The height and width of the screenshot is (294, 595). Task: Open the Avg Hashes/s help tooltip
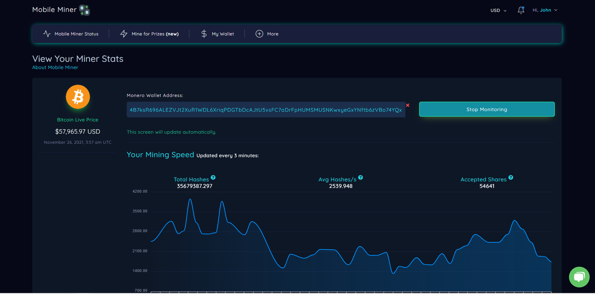coord(361,177)
